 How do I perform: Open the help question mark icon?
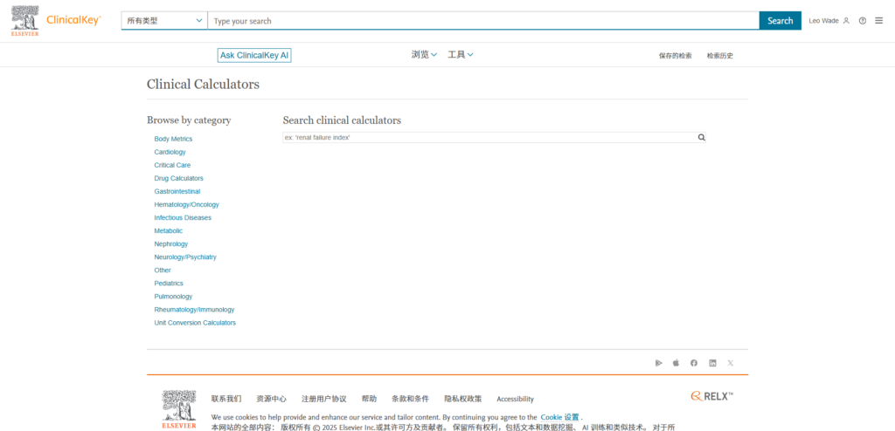[x=863, y=21]
